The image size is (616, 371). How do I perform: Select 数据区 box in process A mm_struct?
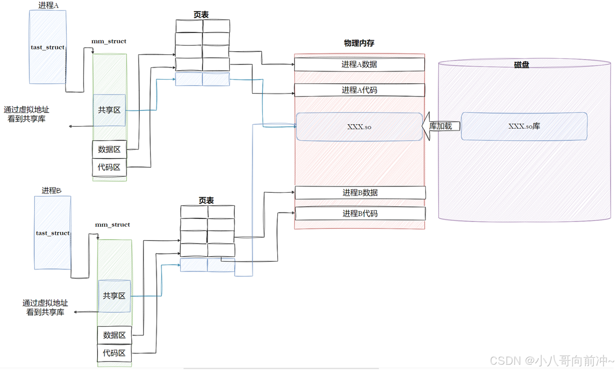click(x=109, y=149)
